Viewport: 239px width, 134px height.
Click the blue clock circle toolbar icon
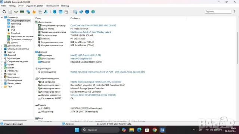coord(55,12)
